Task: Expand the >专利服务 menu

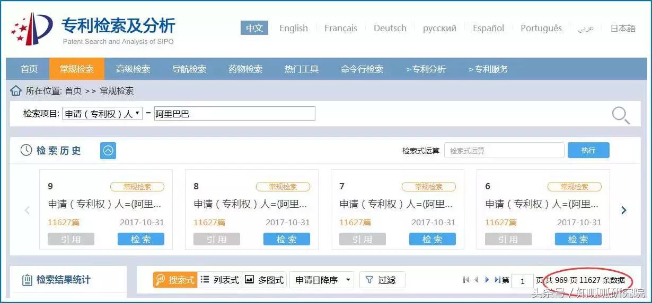Action: 488,69
